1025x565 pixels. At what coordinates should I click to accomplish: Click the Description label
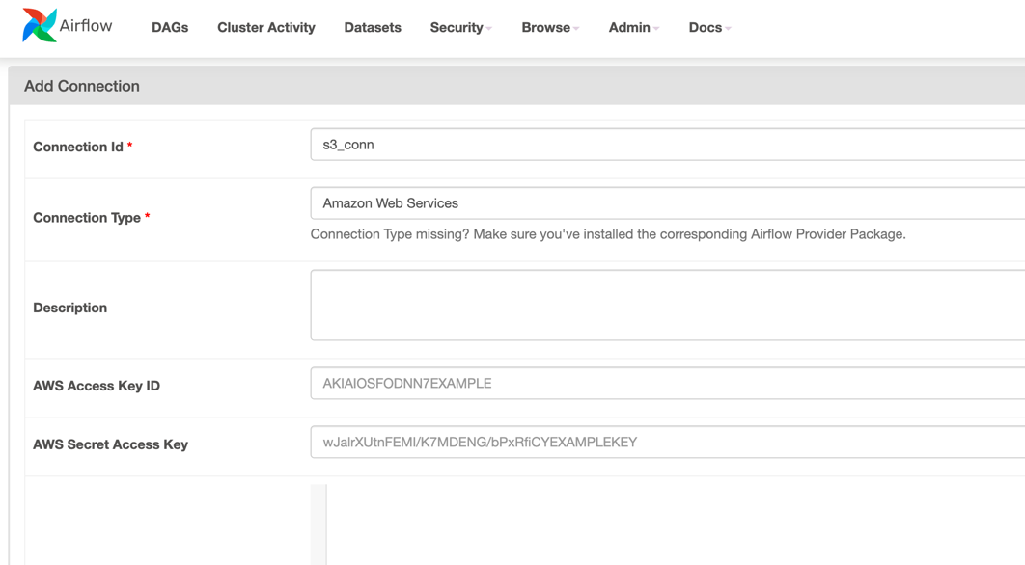click(x=69, y=308)
